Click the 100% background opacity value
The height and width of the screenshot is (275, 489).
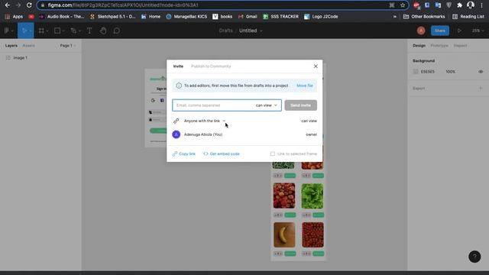450,71
